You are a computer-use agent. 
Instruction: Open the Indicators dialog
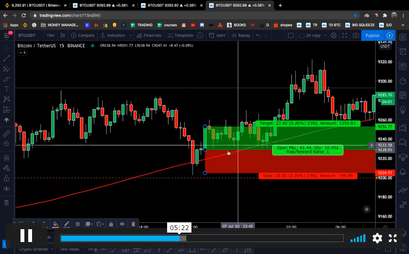(113, 35)
